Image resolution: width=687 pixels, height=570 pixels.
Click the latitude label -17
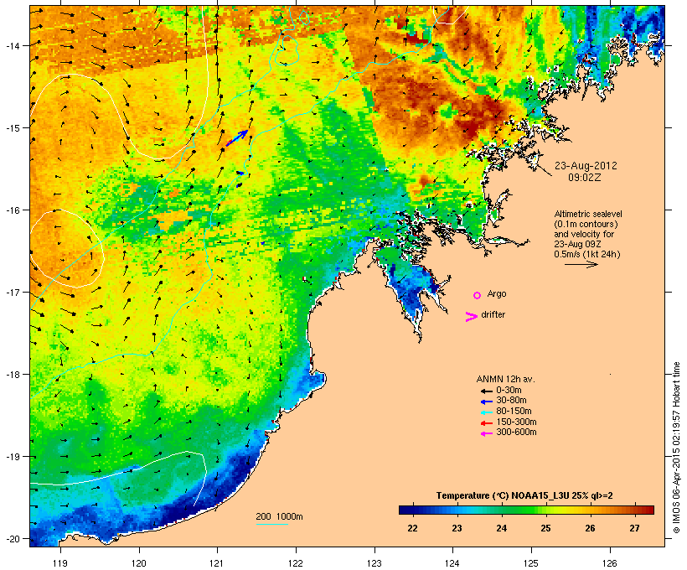point(13,293)
